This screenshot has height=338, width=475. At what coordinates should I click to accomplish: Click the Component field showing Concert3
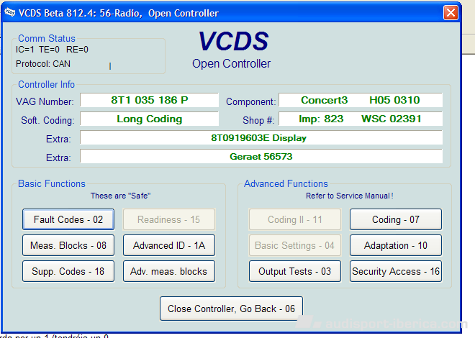tap(361, 100)
